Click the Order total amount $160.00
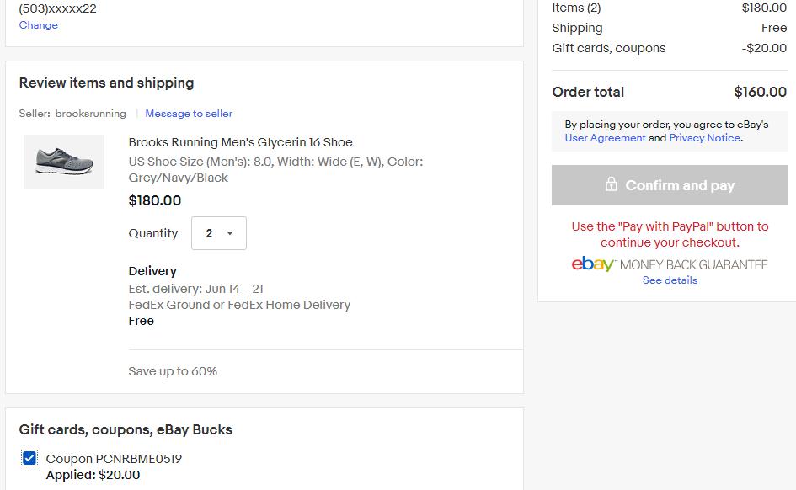796x490 pixels. point(760,92)
